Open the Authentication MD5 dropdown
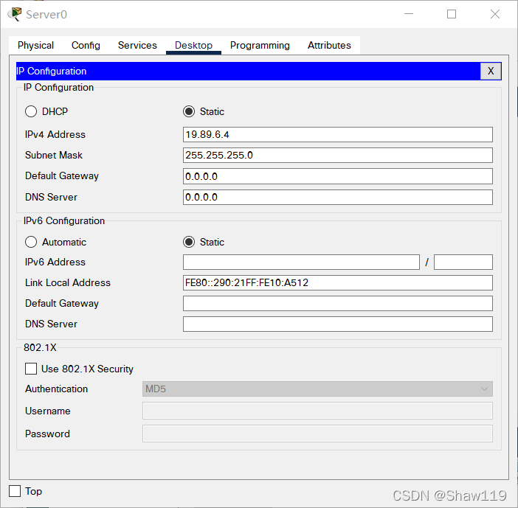The width and height of the screenshot is (518, 508). coord(317,389)
